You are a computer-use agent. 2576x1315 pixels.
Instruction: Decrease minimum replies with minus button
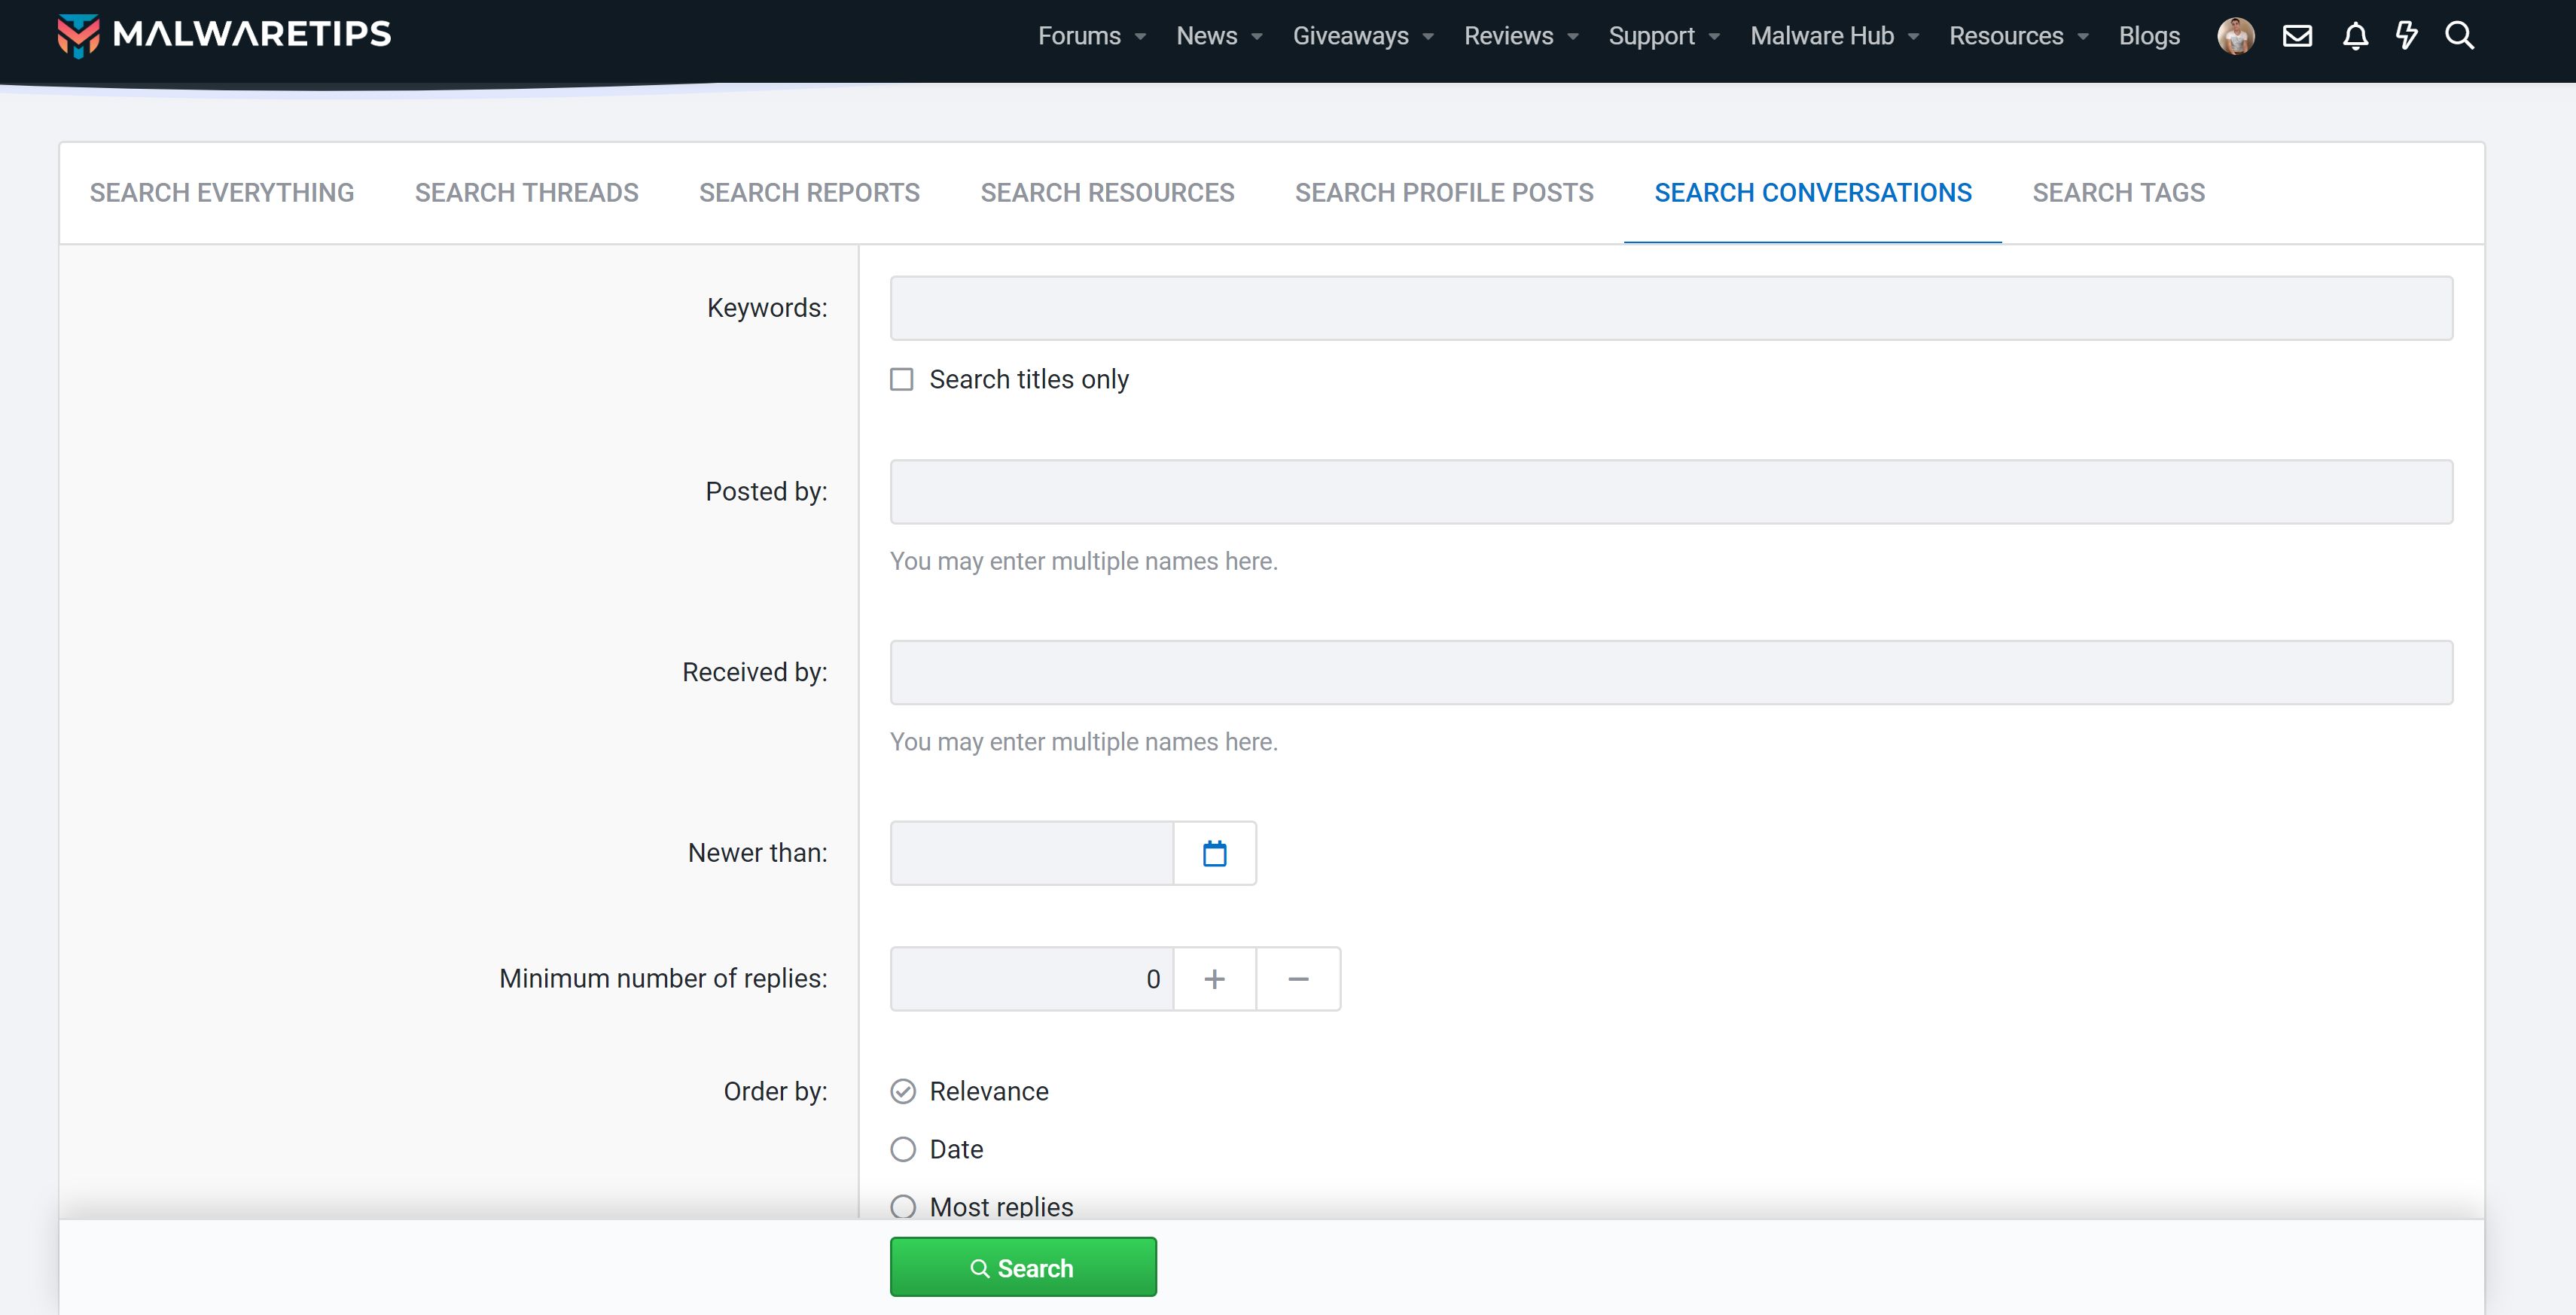pyautogui.click(x=1298, y=979)
